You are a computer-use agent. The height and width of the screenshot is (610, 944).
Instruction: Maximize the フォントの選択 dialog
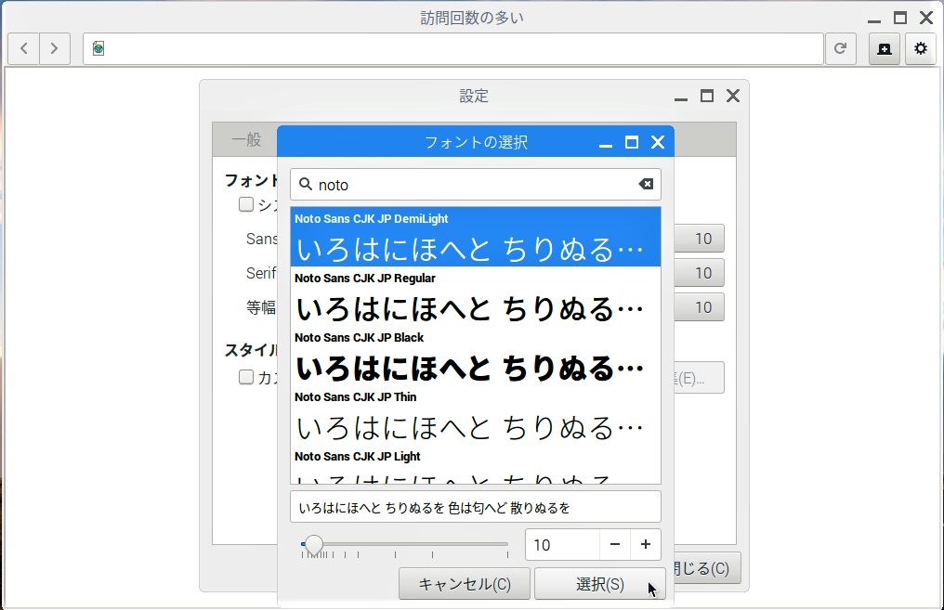point(632,143)
